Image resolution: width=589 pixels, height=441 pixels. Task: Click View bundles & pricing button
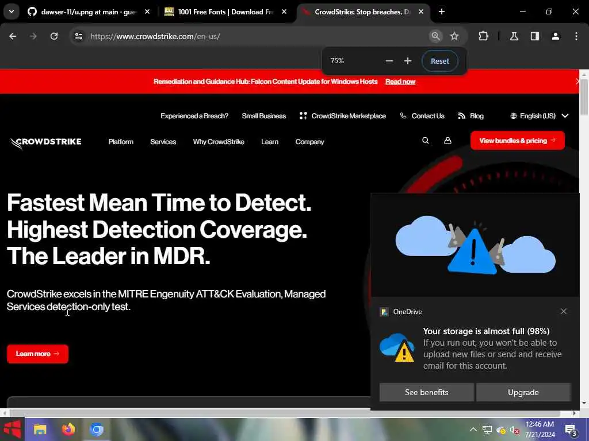(x=517, y=141)
